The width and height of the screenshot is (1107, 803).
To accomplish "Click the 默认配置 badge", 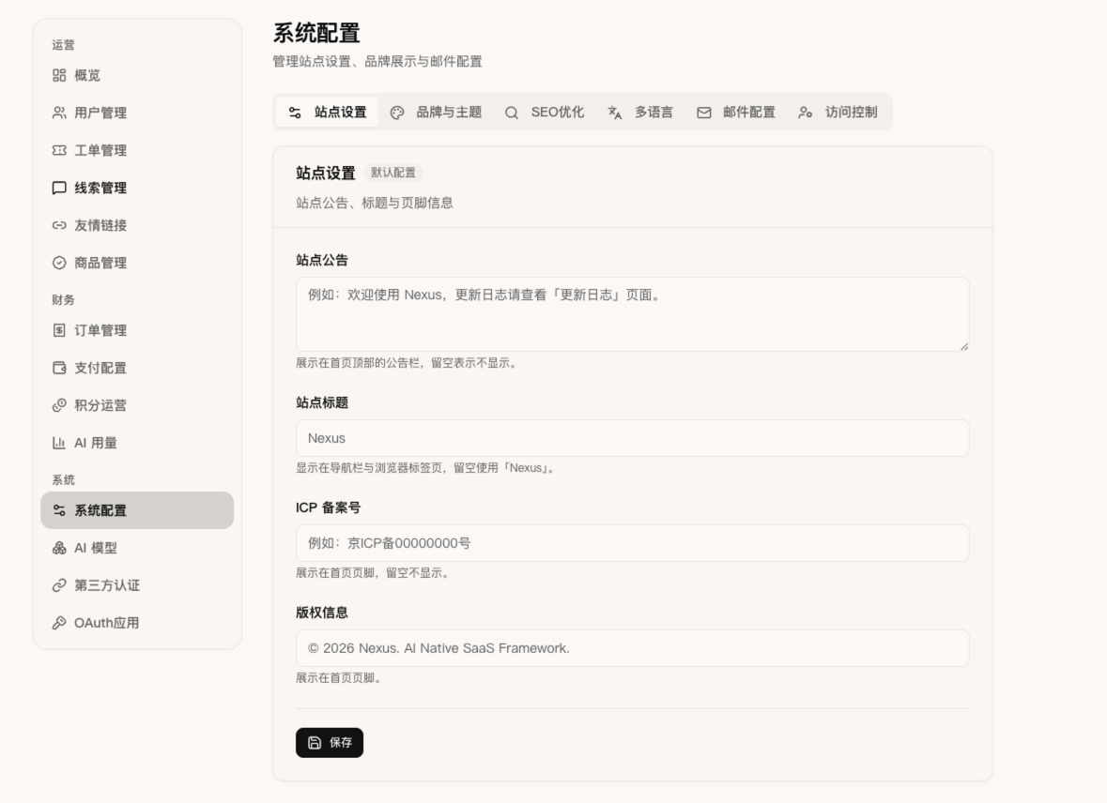I will (393, 173).
